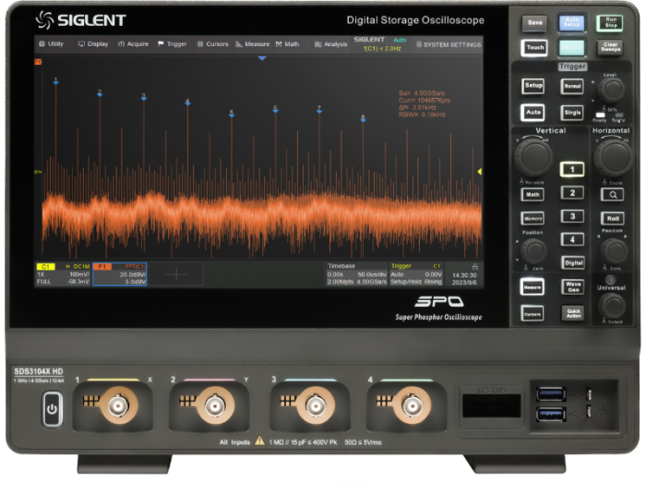
Task: Open the Trigger menu in the menu bar
Action: pyautogui.click(x=173, y=44)
